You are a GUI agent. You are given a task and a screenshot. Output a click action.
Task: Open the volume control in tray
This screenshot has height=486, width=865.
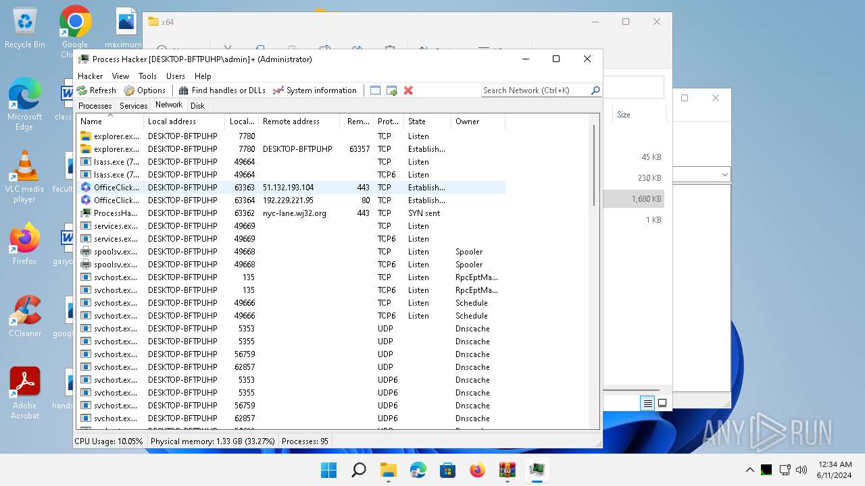click(802, 470)
